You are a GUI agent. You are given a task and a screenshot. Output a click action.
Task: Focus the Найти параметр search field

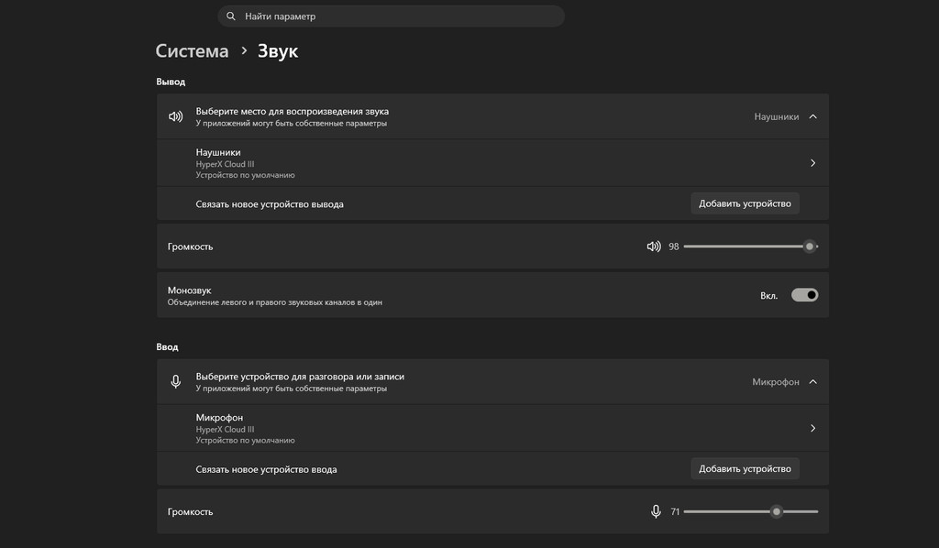[x=391, y=16]
